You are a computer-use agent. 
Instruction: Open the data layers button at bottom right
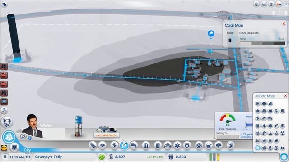[284, 157]
